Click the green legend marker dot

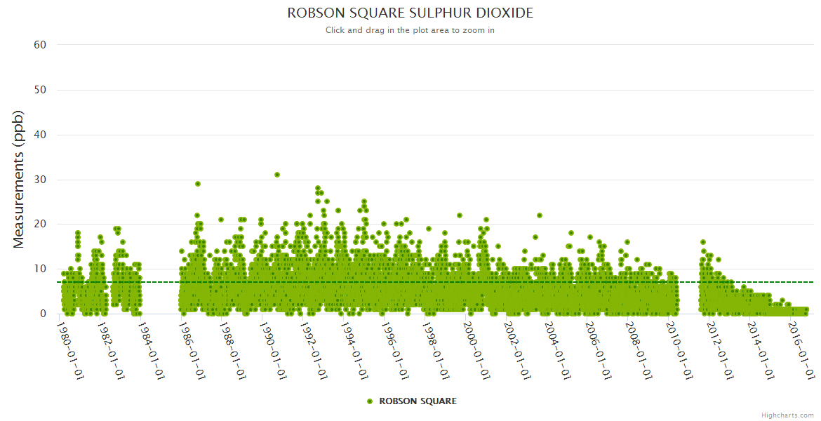[x=370, y=401]
